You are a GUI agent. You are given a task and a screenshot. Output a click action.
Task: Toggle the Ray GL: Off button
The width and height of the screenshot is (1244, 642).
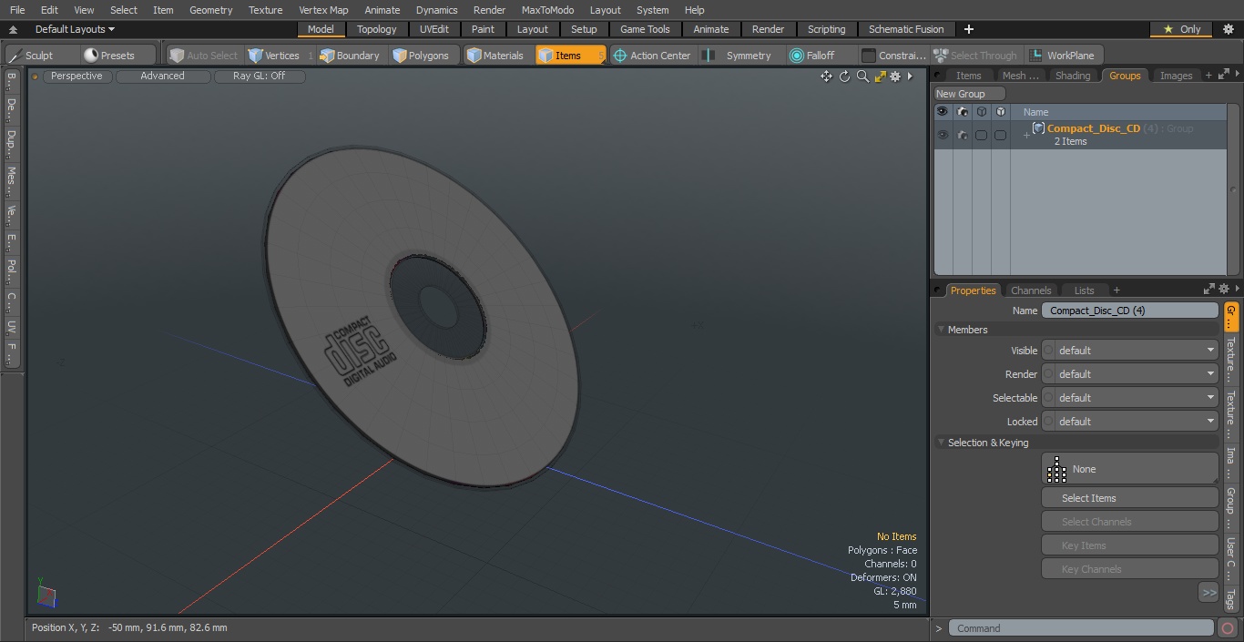coord(259,76)
